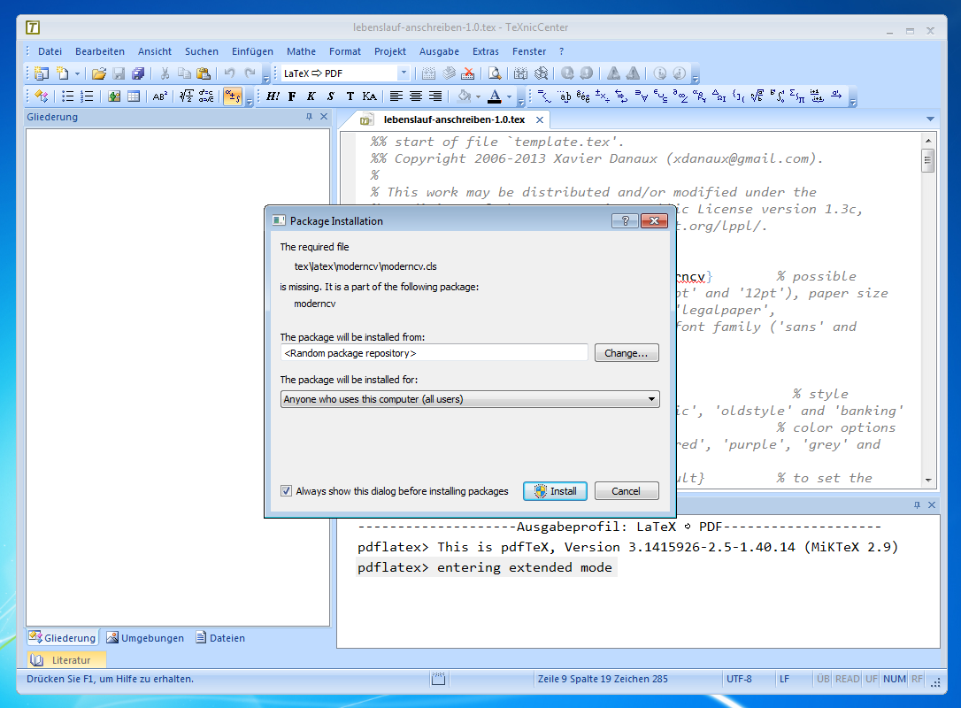The height and width of the screenshot is (708, 961).
Task: Expand the format toolbar options chevron
Action: tap(521, 103)
